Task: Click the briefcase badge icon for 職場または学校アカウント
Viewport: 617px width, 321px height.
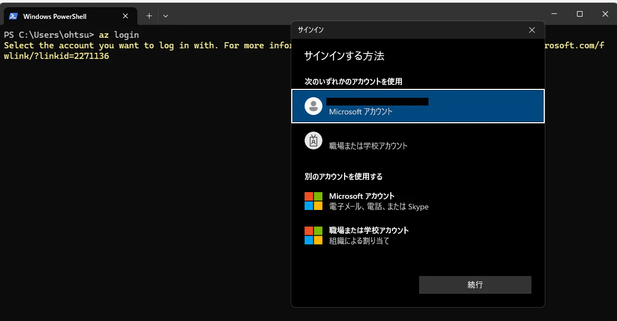Action: [x=313, y=140]
